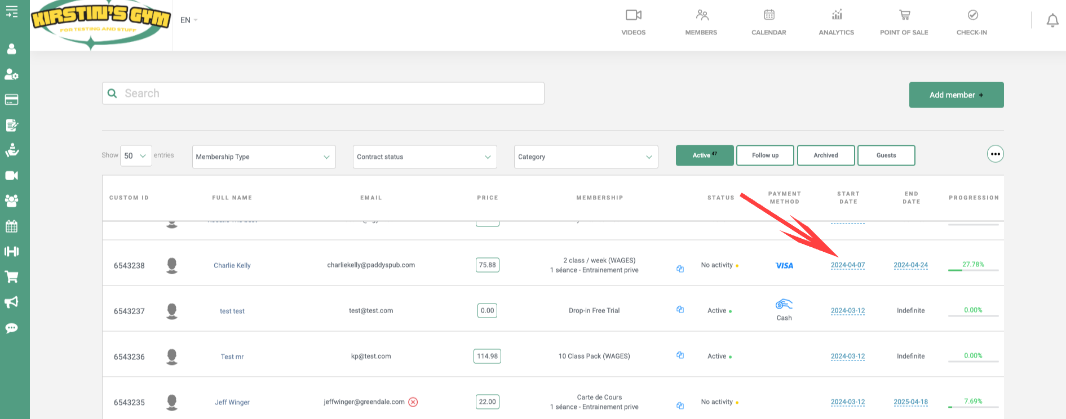Switch to the Follow up tab
This screenshot has height=419, width=1066.
pos(765,155)
